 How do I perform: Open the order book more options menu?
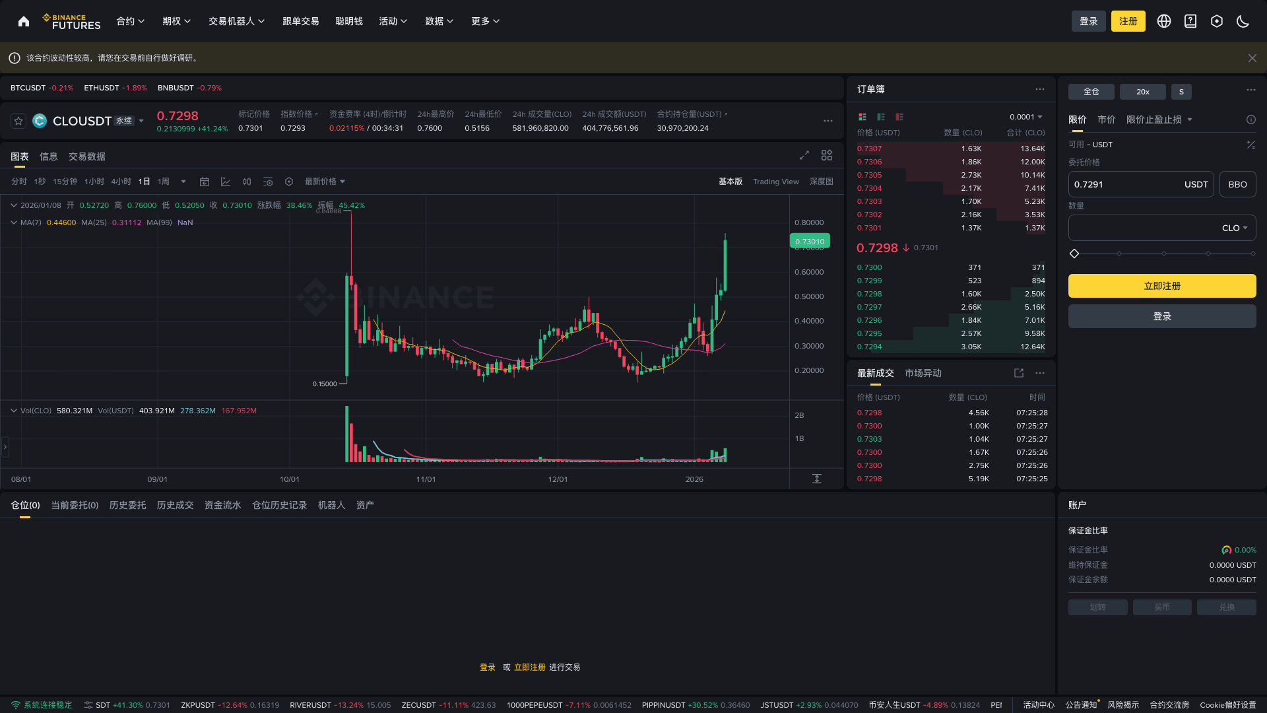tap(1040, 89)
